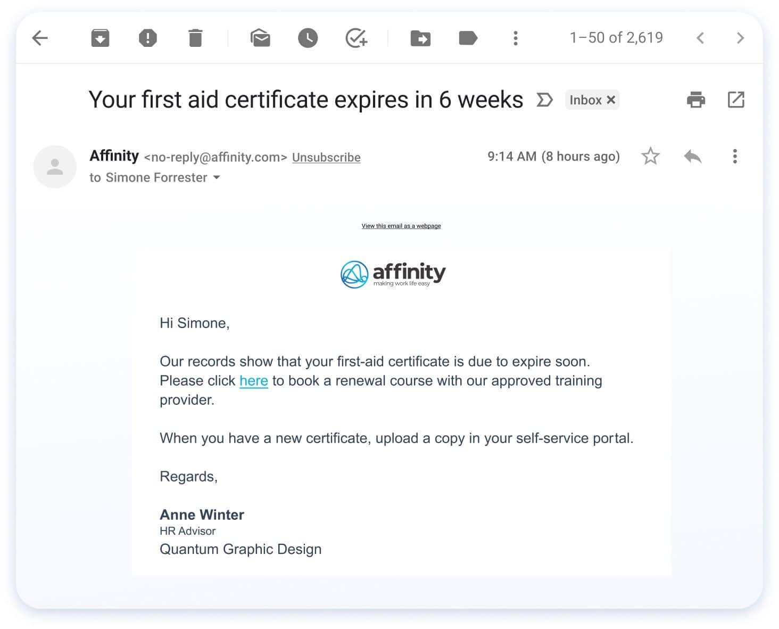Mark the email as unread
The width and height of the screenshot is (779, 629).
(x=260, y=38)
